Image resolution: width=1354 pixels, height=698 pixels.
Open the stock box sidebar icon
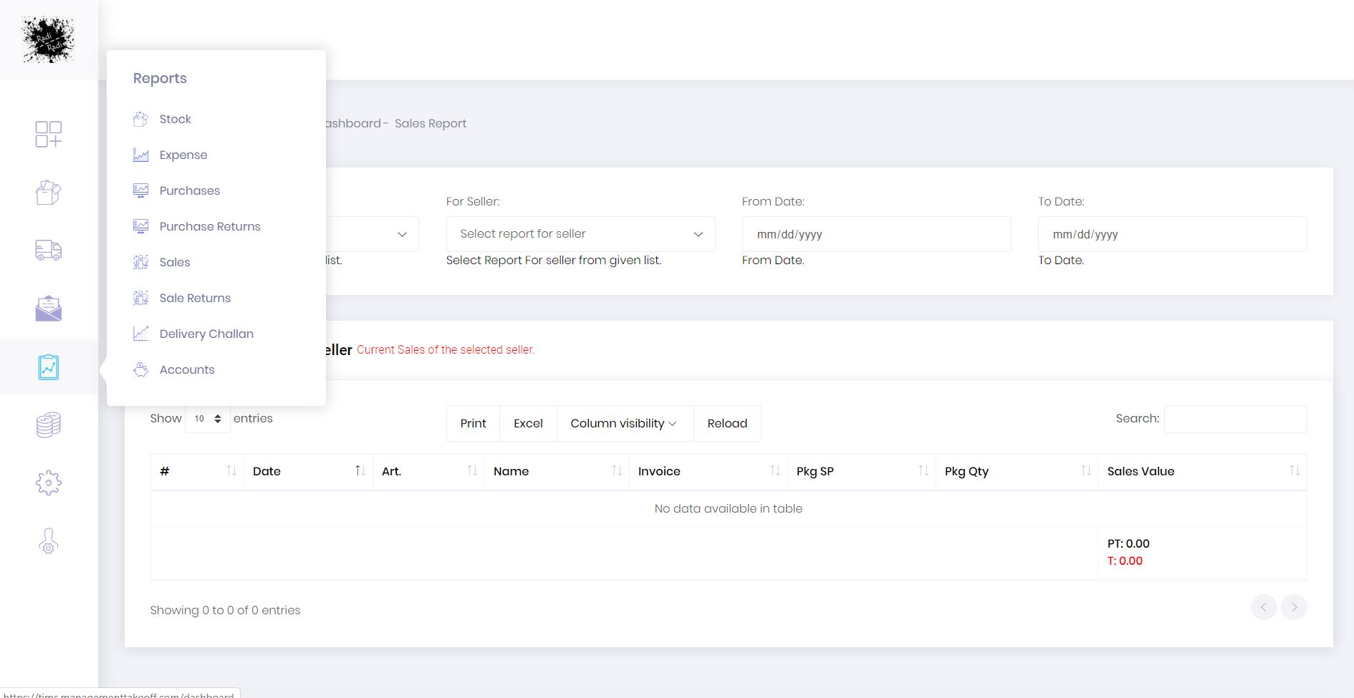49,193
